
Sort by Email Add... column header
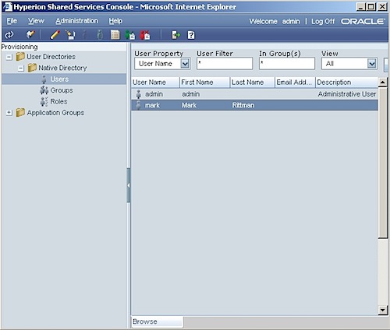pos(295,82)
